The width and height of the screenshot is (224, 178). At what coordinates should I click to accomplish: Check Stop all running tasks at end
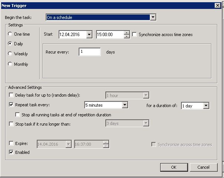18,115
